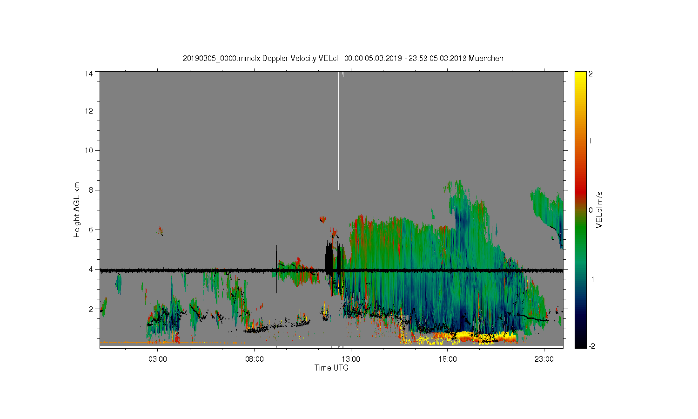Select the Time UTC axis title

click(x=331, y=368)
